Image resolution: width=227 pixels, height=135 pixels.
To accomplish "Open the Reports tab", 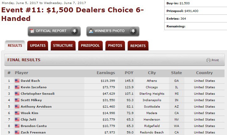I will point(138,46).
